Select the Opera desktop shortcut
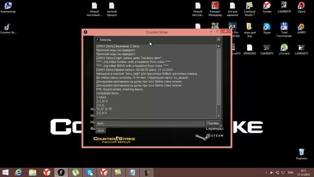The height and width of the screenshot is (177, 314). [301, 8]
